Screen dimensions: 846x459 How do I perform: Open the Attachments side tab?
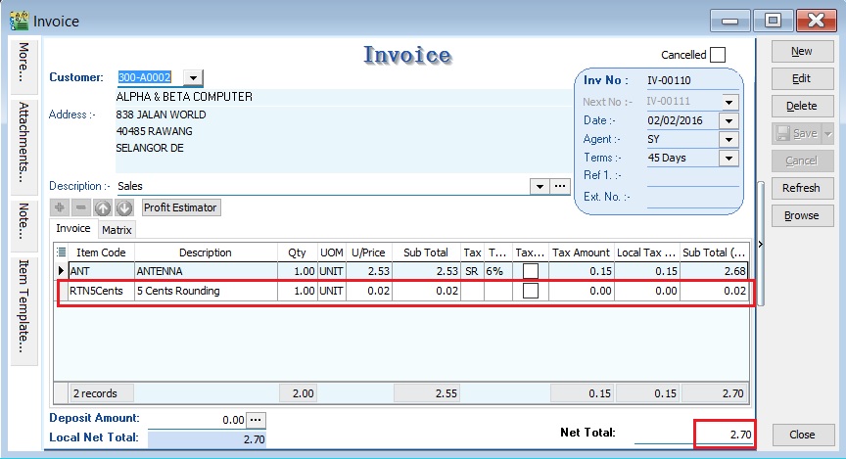click(23, 142)
